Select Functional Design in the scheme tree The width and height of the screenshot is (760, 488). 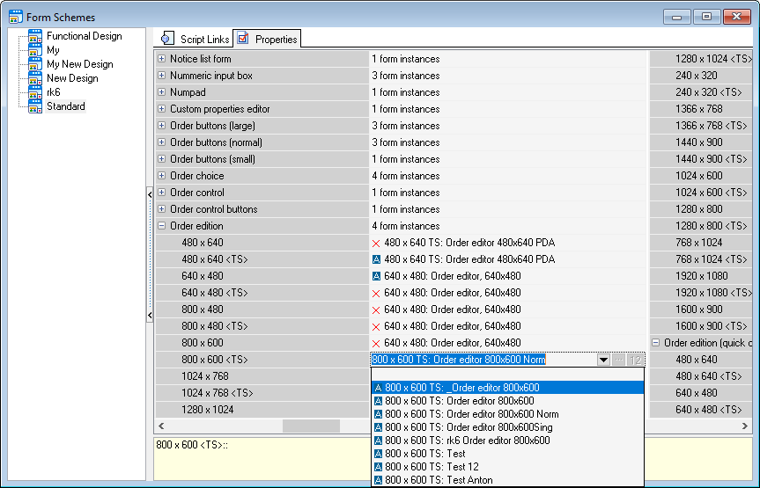pos(85,36)
